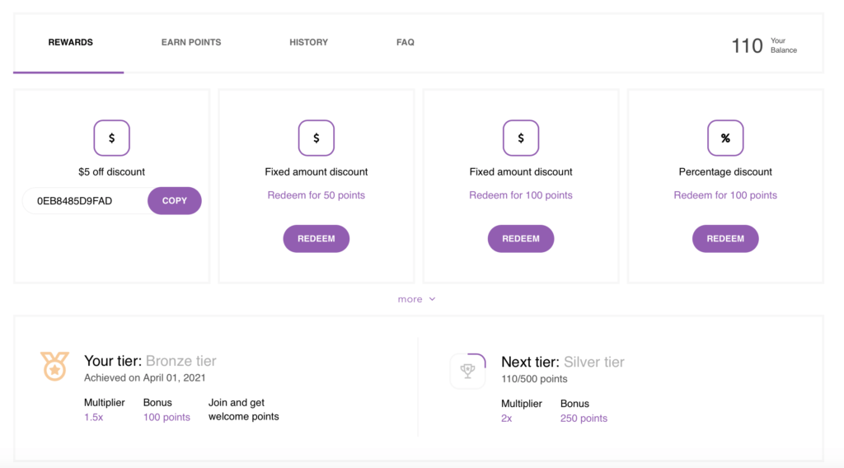Select the Rewards tab
This screenshot has height=468, width=844.
[71, 42]
